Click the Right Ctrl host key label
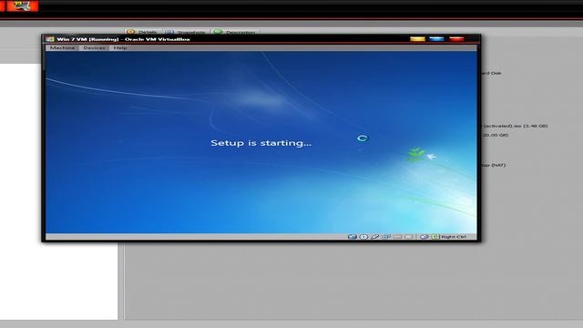583x328 pixels. coord(454,237)
